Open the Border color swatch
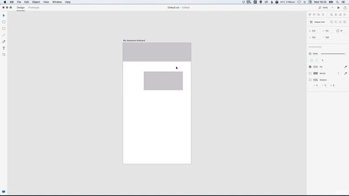The image size is (349, 196). [x=316, y=73]
